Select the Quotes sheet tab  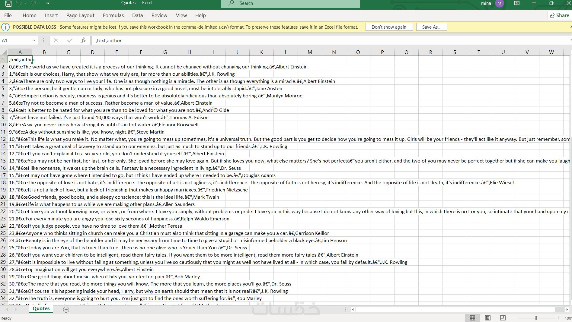pyautogui.click(x=41, y=309)
